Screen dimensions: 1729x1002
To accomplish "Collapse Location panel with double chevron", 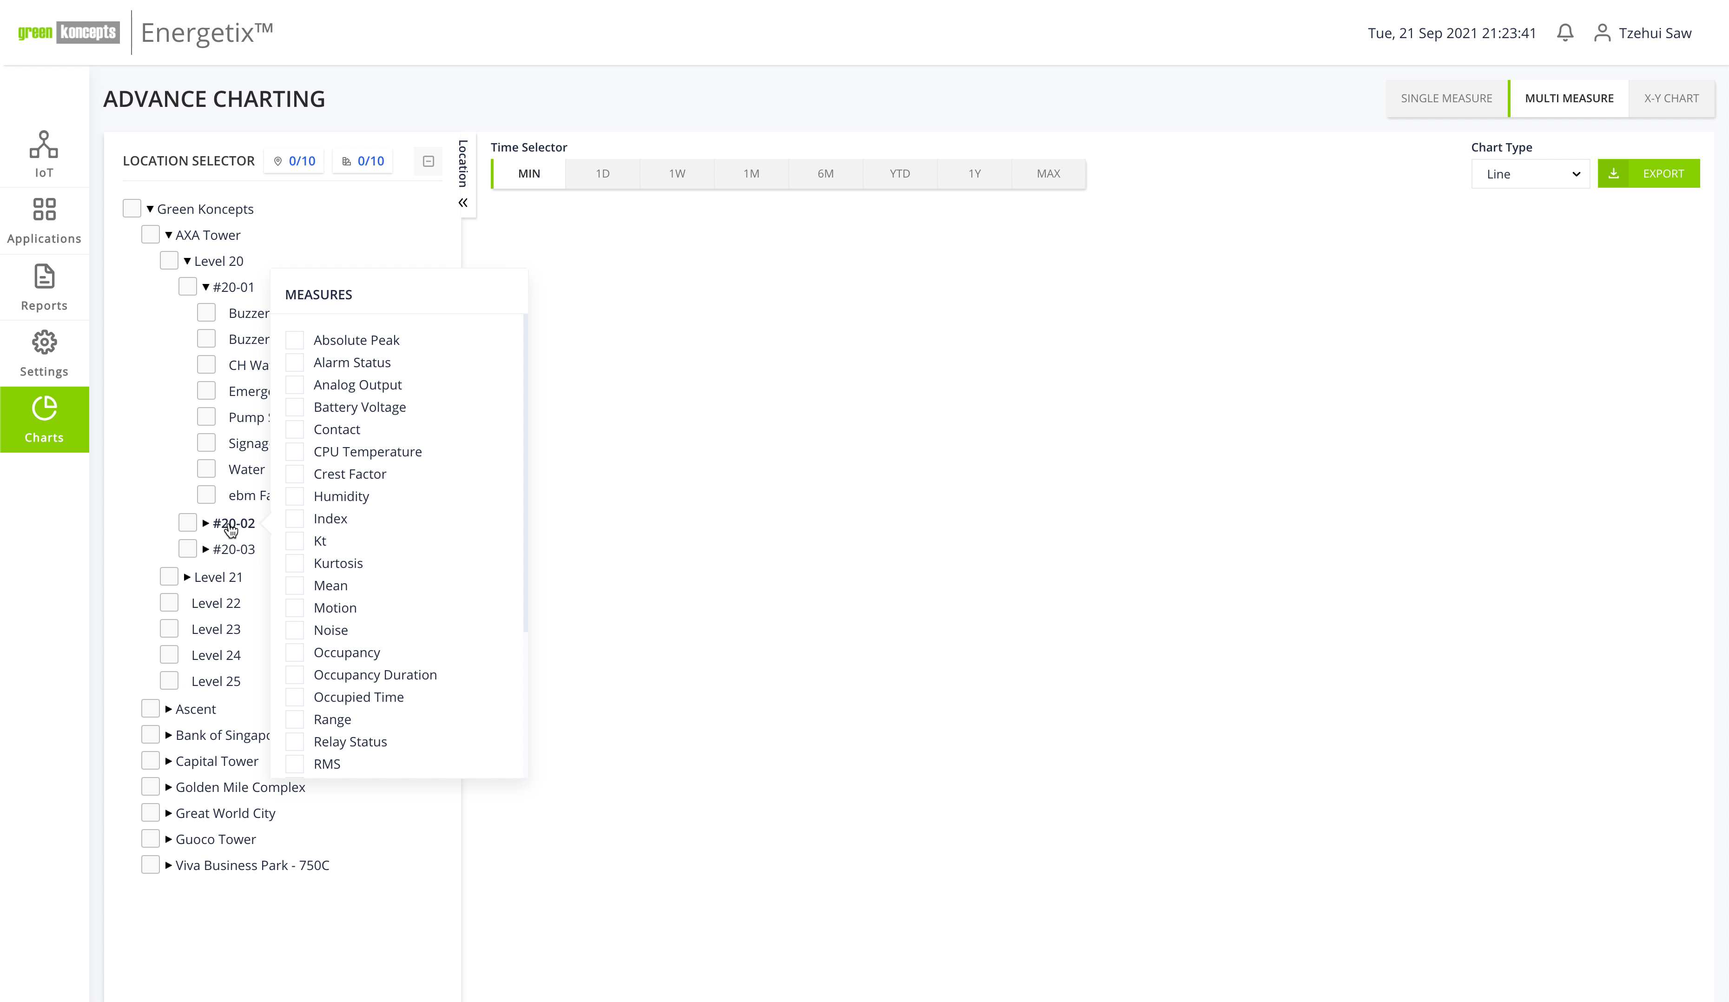I will pyautogui.click(x=463, y=202).
